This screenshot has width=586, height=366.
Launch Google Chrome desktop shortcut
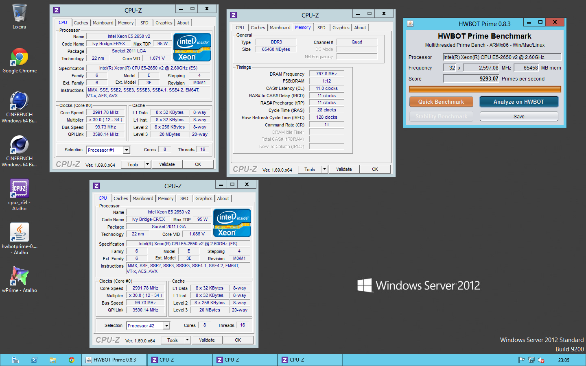[19, 61]
